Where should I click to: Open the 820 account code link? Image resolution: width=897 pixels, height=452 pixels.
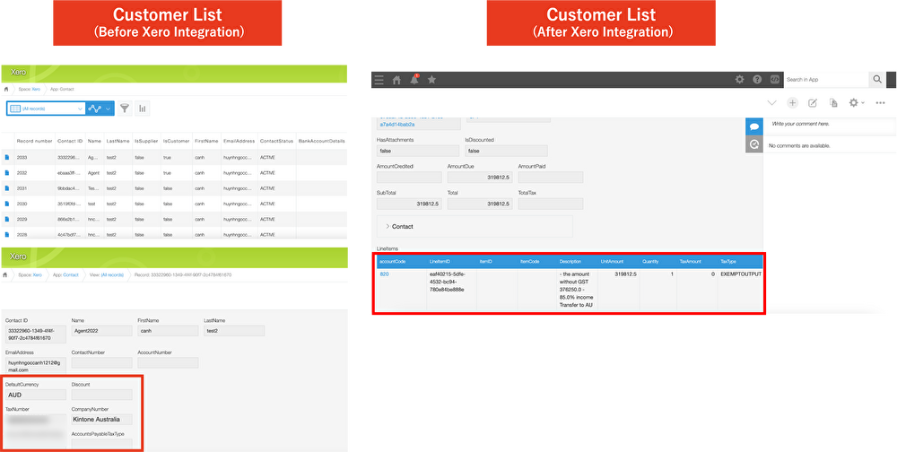(x=384, y=274)
